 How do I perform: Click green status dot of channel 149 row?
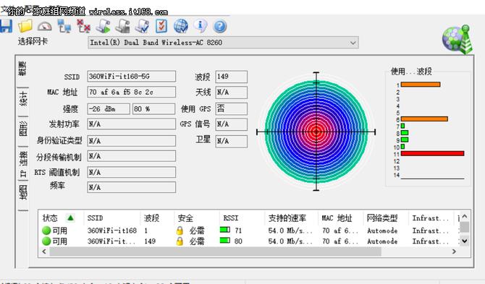point(46,241)
